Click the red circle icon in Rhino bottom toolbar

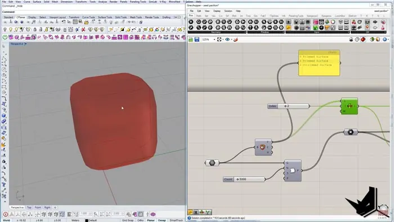click(x=6, y=214)
